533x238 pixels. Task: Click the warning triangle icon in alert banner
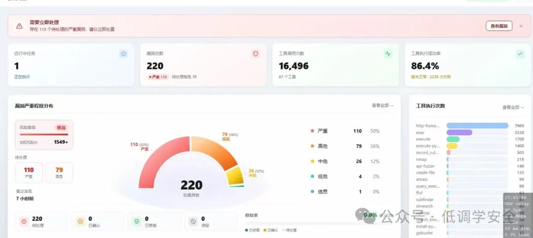click(19, 26)
